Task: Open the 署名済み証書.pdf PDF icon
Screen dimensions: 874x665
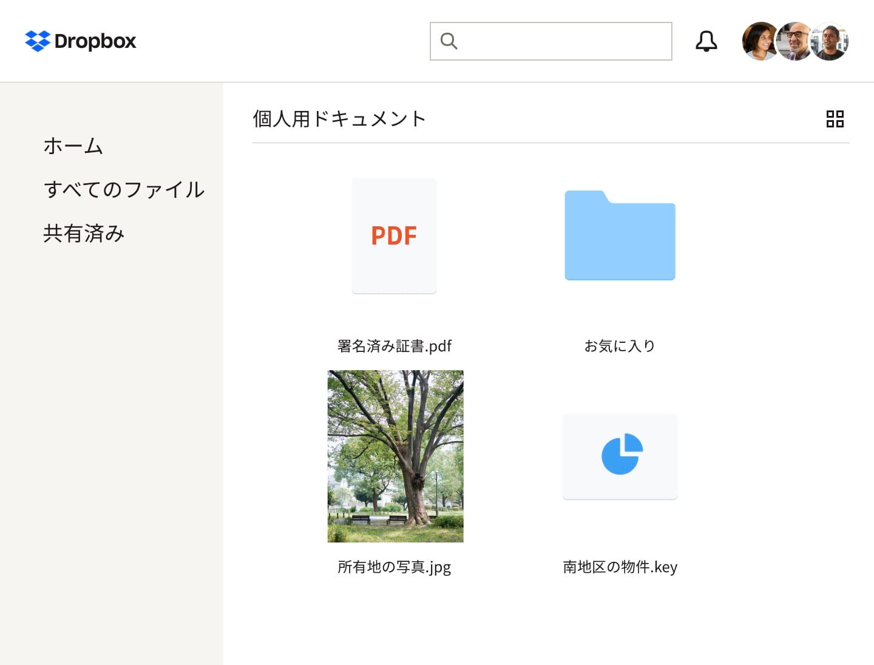Action: coord(394,235)
